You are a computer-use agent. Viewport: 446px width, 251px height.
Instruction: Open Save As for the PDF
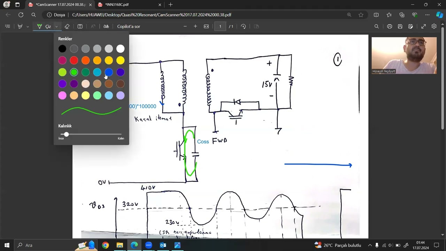(411, 26)
